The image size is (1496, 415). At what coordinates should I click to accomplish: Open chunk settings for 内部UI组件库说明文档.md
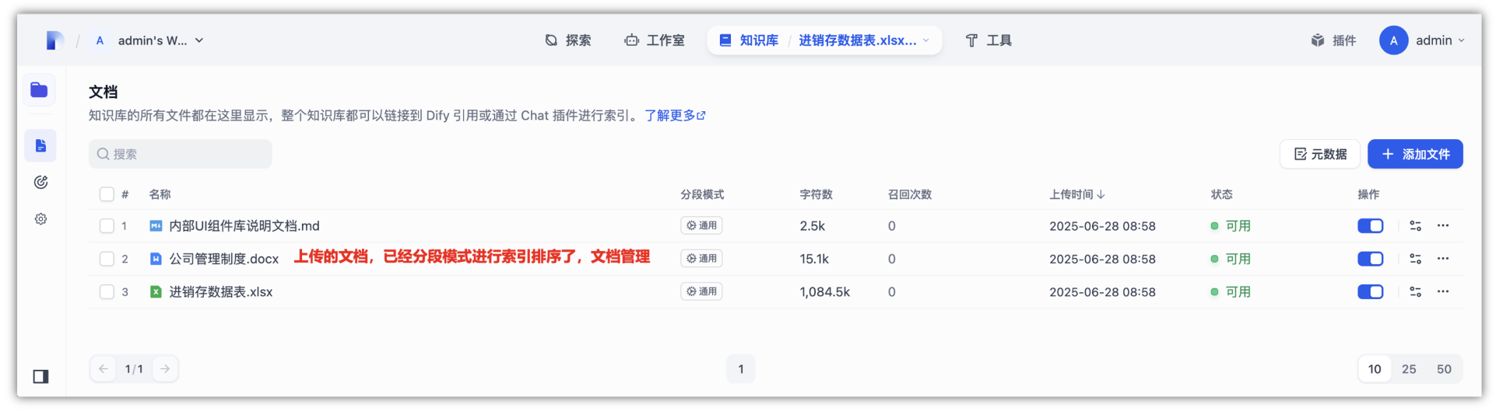click(x=1415, y=226)
